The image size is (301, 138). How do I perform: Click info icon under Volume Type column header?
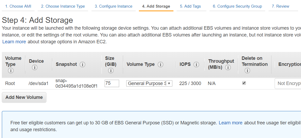[11, 71]
